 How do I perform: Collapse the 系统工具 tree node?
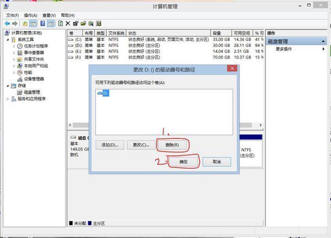point(8,40)
